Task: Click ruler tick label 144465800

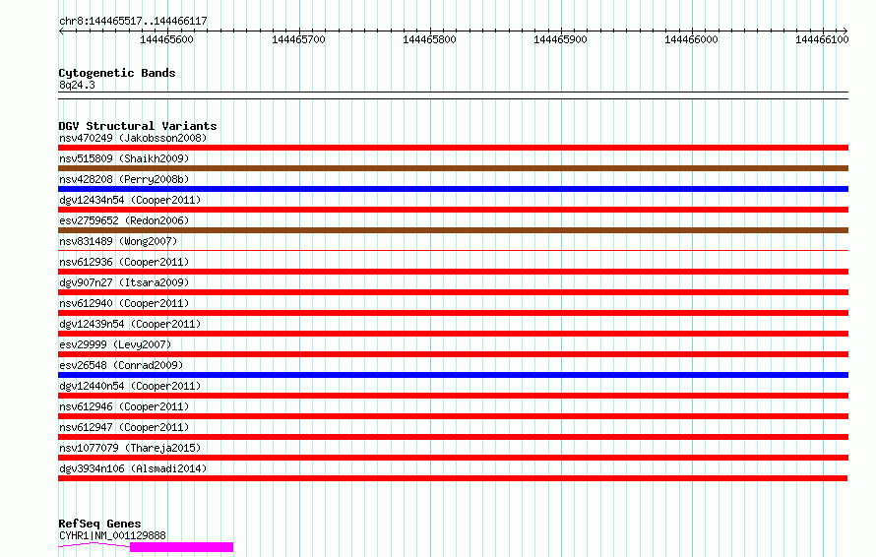Action: [429, 39]
